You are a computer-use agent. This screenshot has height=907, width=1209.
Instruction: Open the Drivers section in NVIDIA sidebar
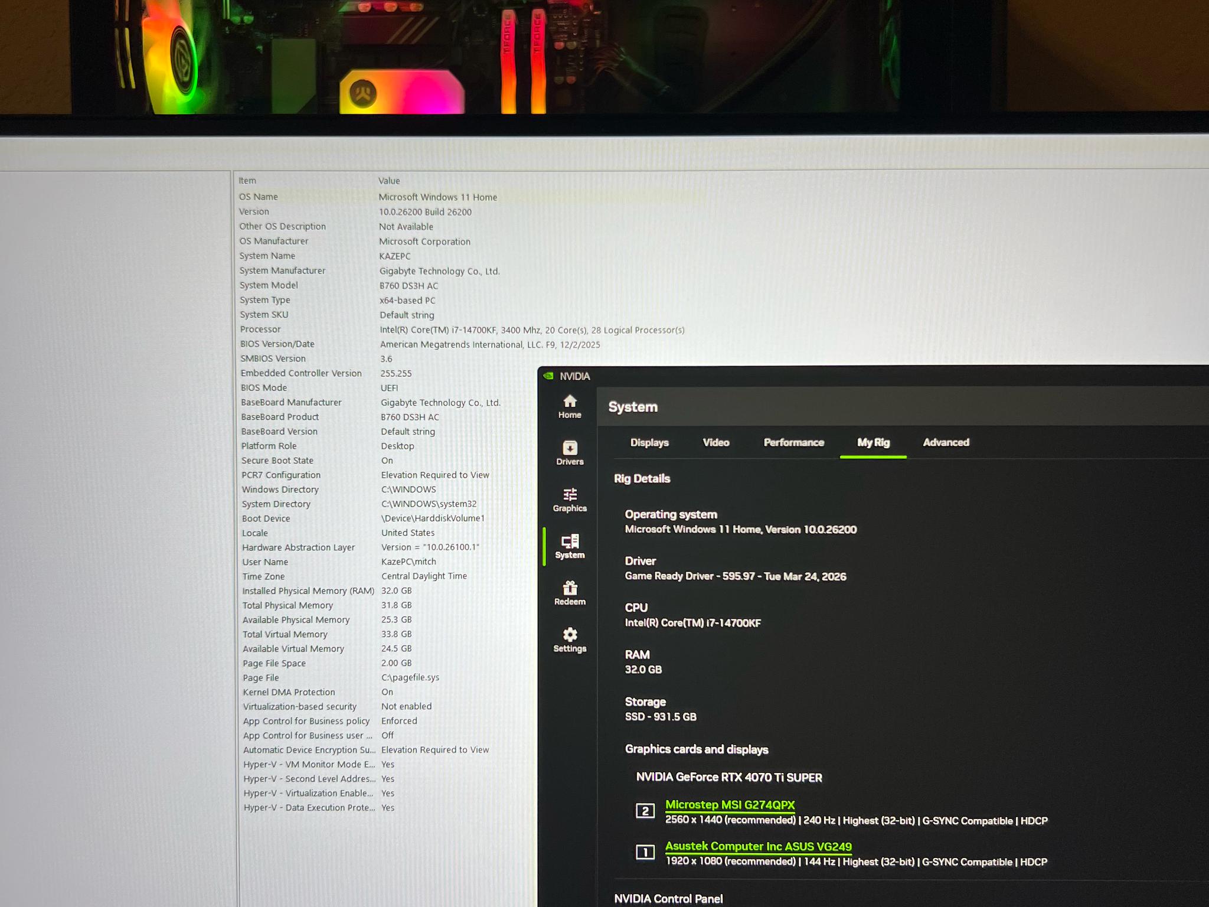pos(570,453)
